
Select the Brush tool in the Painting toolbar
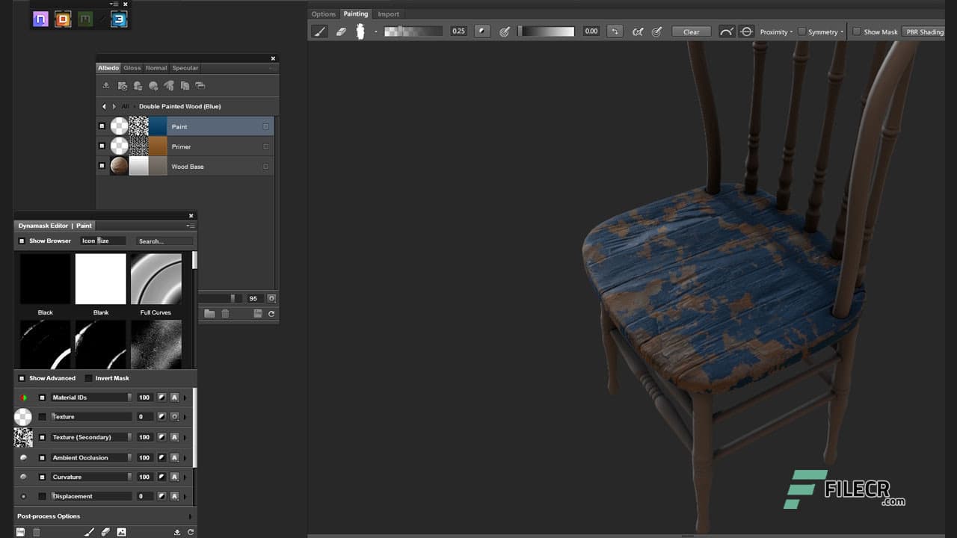[x=321, y=31]
